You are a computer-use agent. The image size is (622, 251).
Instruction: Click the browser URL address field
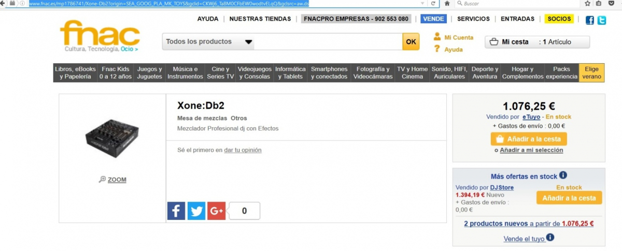(x=223, y=3)
